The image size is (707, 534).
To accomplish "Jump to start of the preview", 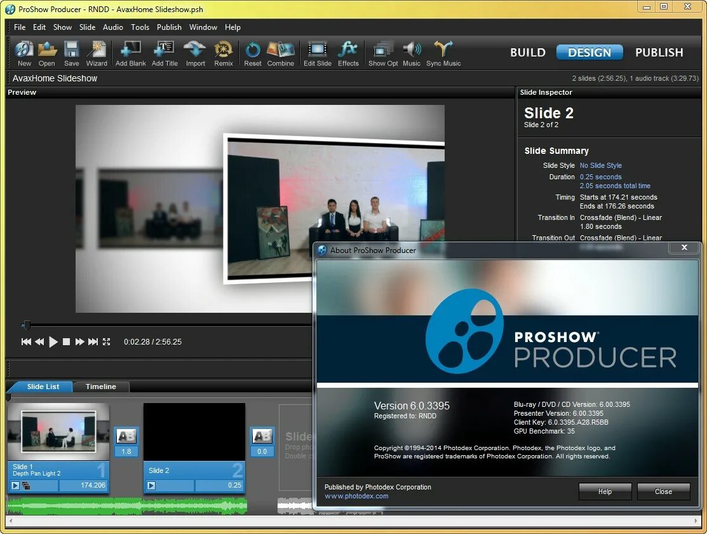I will (26, 342).
